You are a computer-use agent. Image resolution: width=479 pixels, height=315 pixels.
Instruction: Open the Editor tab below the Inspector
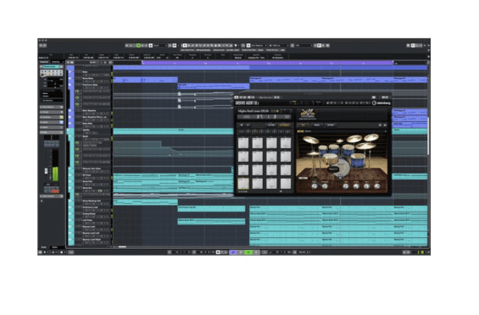coord(54,247)
